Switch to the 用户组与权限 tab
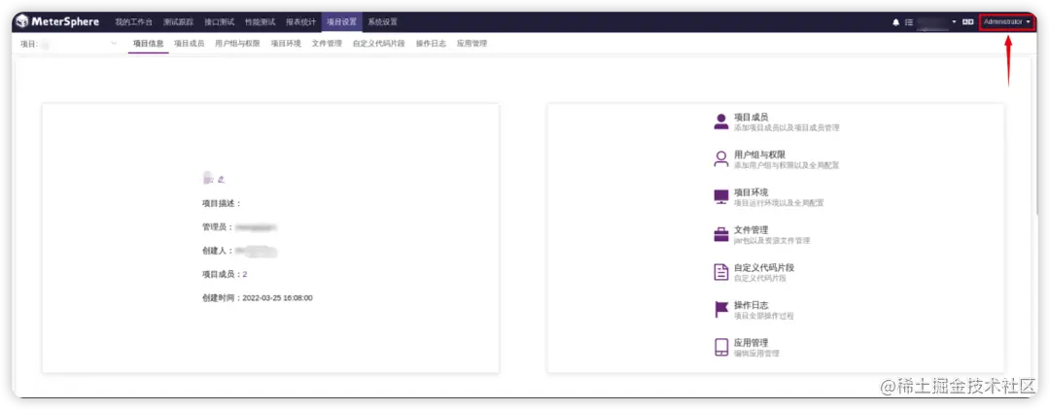This screenshot has width=1050, height=410. pyautogui.click(x=237, y=44)
